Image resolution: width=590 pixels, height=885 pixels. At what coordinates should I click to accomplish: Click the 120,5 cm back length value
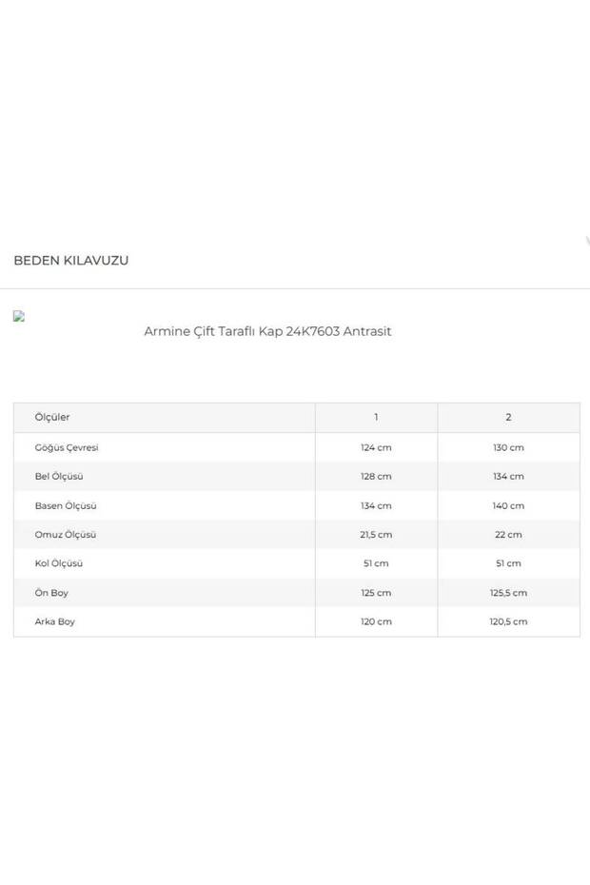coord(508,621)
